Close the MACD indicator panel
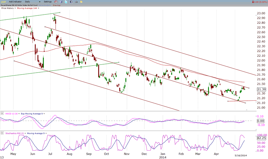The height and width of the screenshot is (159, 268). click(2, 114)
